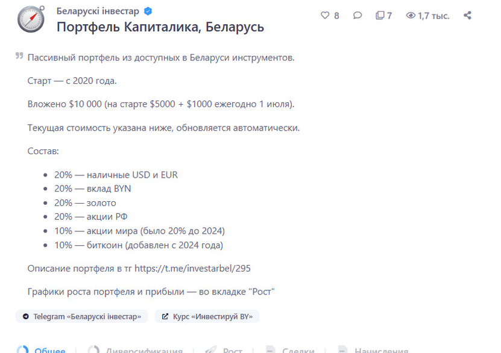Click the Telegram logo in the Telegram button
The height and width of the screenshot is (353, 501).
[26, 316]
